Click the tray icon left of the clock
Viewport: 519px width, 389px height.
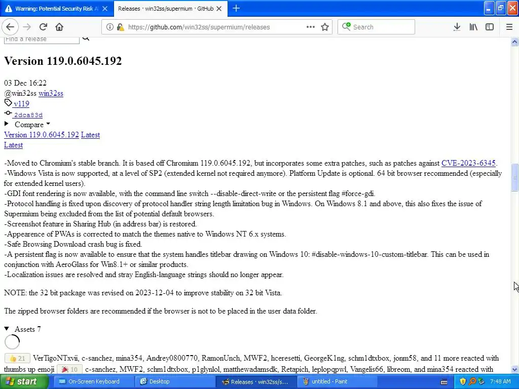pyautogui.click(x=481, y=381)
